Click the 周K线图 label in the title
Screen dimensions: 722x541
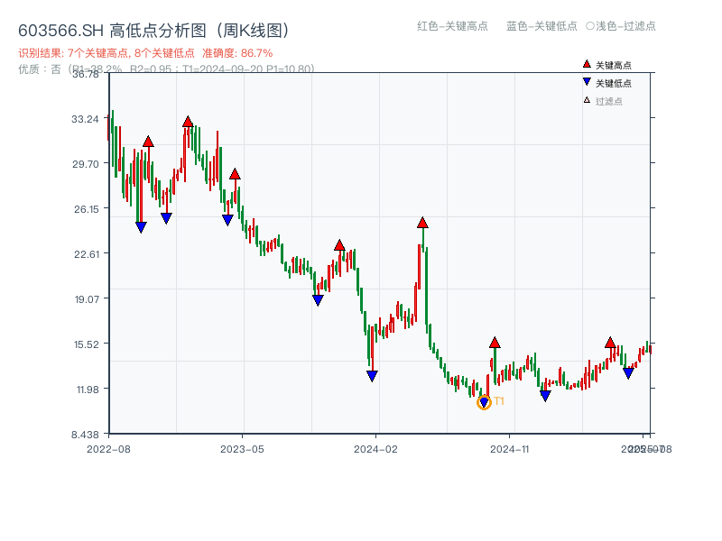pyautogui.click(x=248, y=29)
